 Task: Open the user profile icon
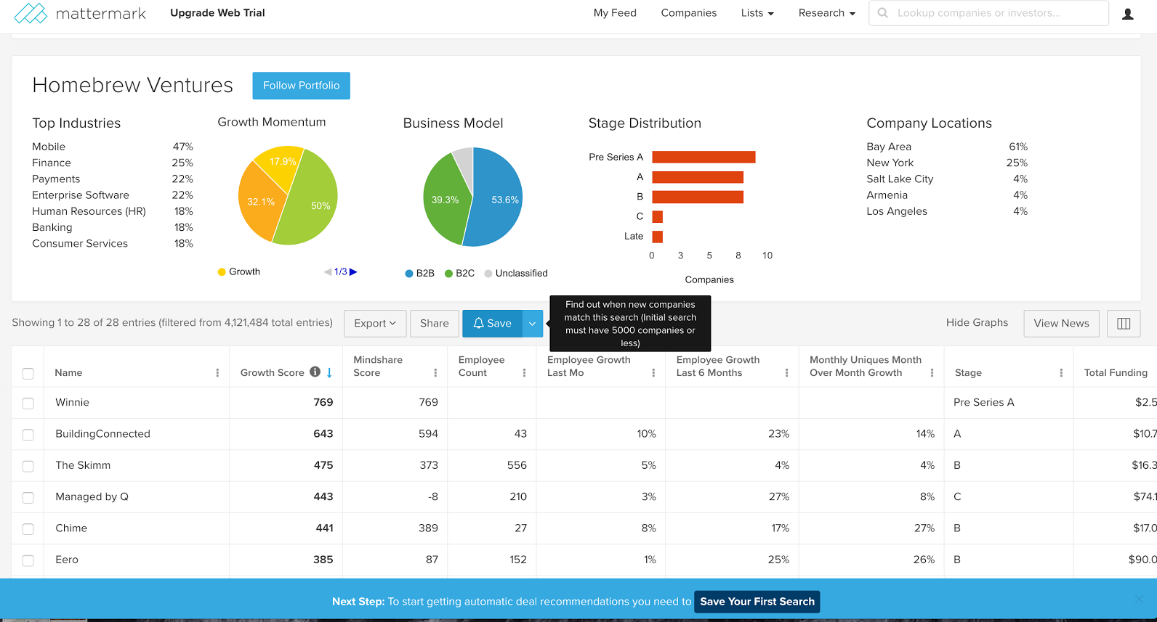[x=1128, y=14]
